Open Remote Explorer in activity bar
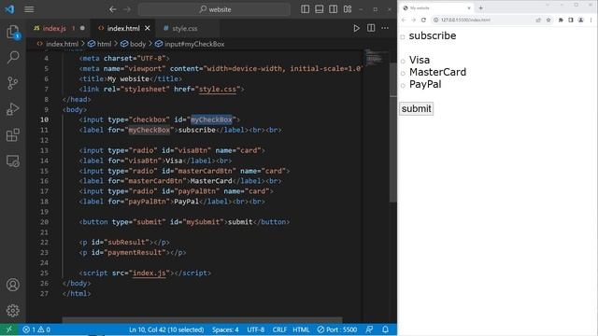Viewport: 598px width, 336px height. tap(12, 161)
